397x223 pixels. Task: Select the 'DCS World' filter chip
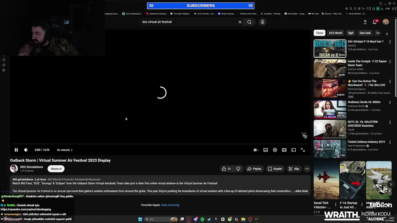(x=336, y=33)
